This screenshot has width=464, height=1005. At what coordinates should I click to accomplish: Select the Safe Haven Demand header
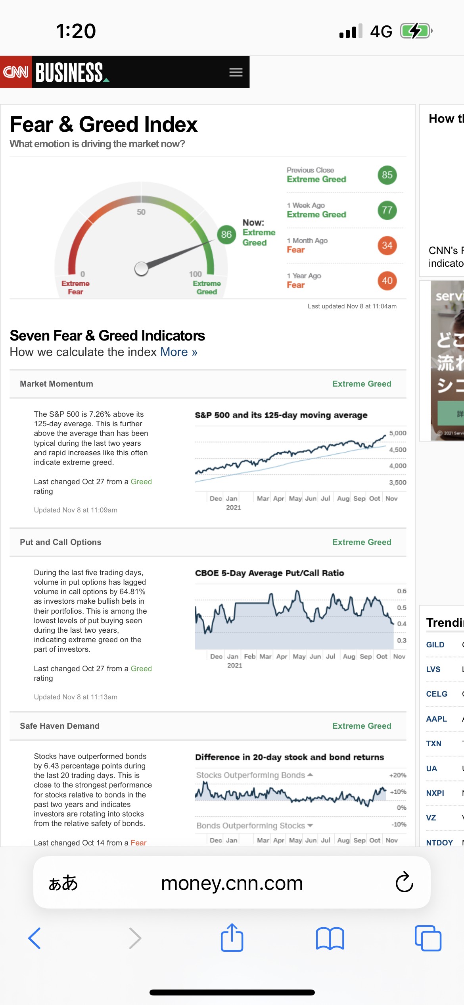pos(60,726)
